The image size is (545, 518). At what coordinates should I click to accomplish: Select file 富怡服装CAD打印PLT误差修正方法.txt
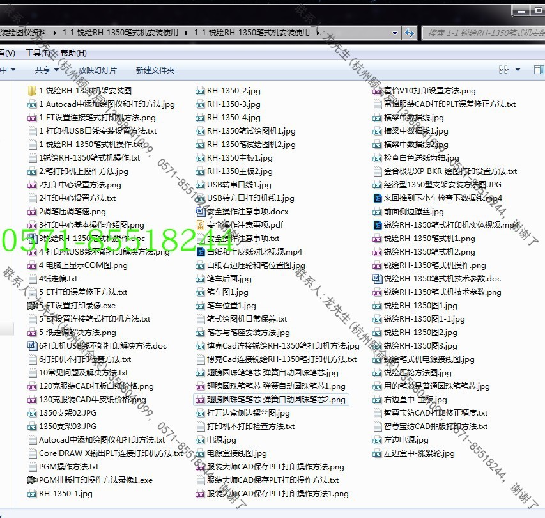tap(444, 104)
